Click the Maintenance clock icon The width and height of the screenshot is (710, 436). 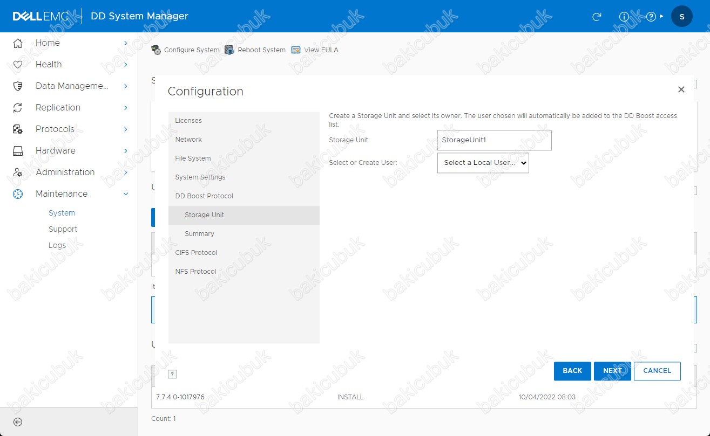tap(18, 194)
